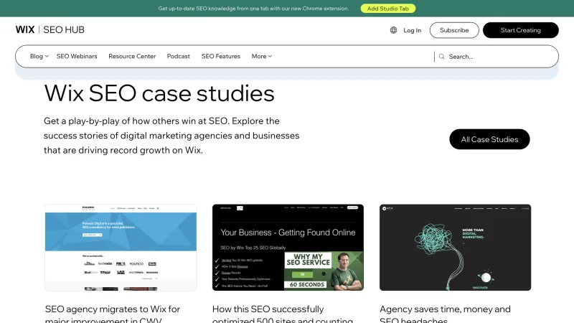Click the Chrome extension announcement banner text
This screenshot has height=323, width=574.
point(253,9)
